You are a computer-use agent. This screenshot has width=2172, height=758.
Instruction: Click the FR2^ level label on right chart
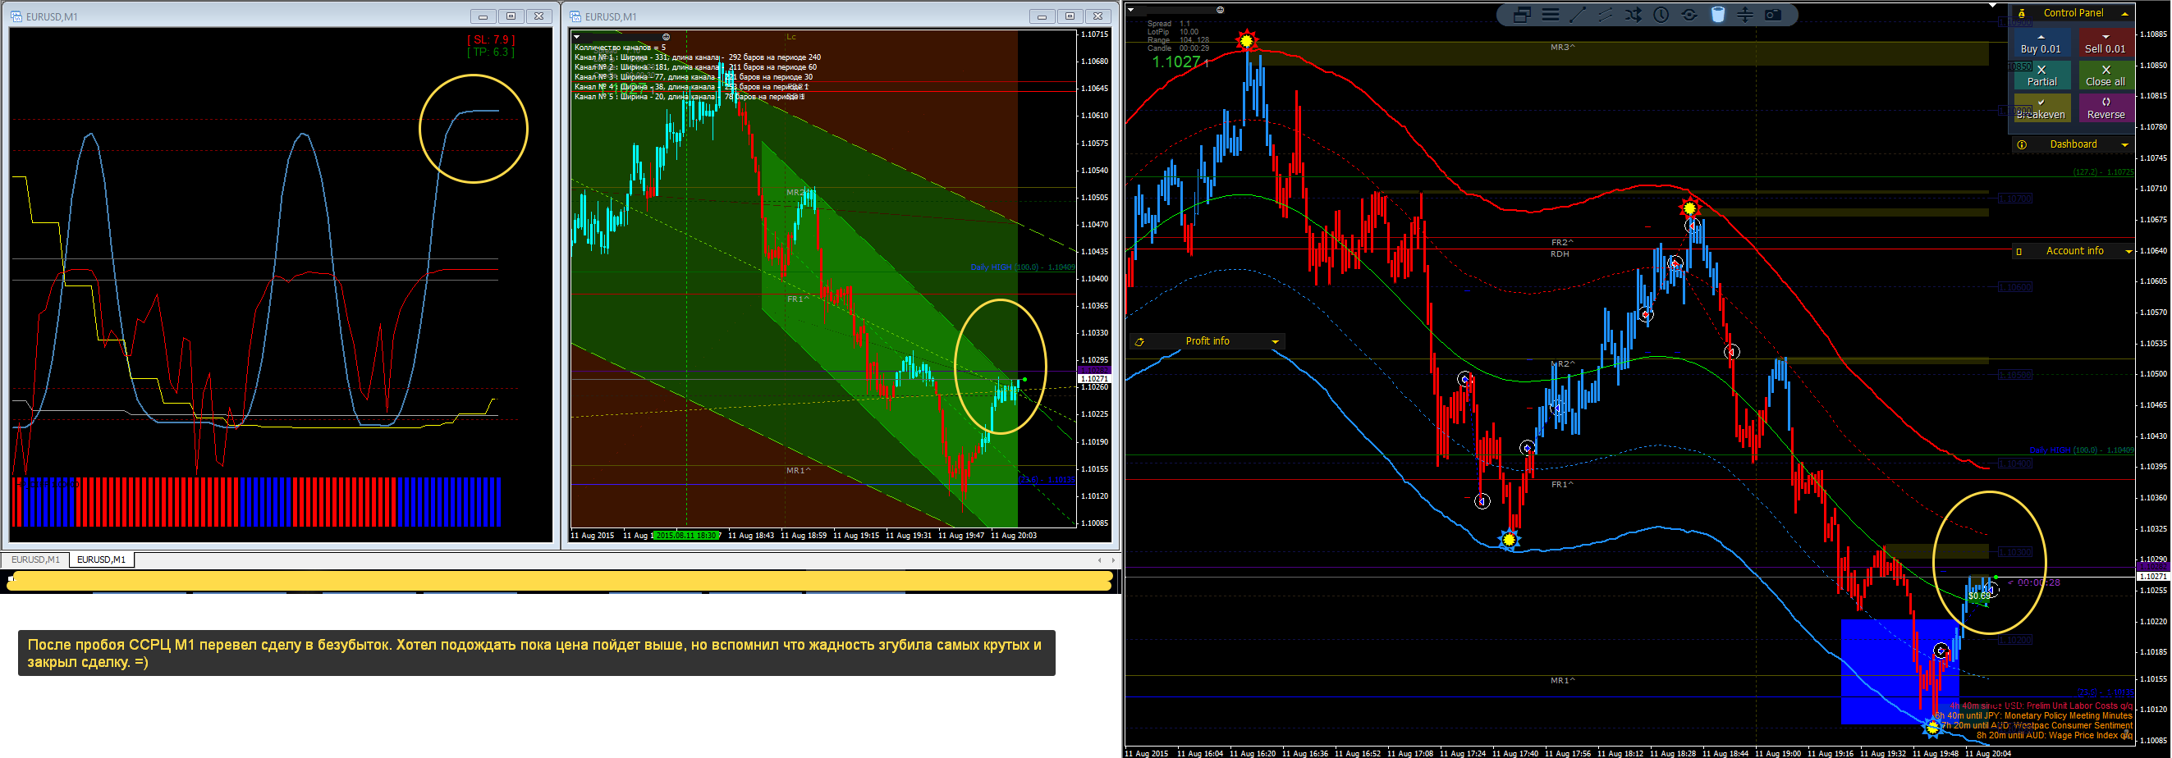(x=1562, y=243)
